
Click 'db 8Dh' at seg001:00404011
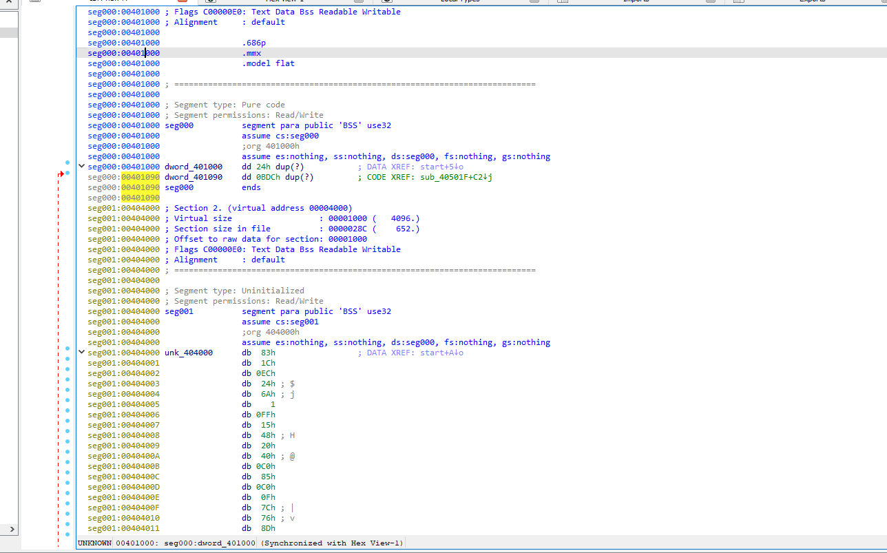click(x=258, y=528)
